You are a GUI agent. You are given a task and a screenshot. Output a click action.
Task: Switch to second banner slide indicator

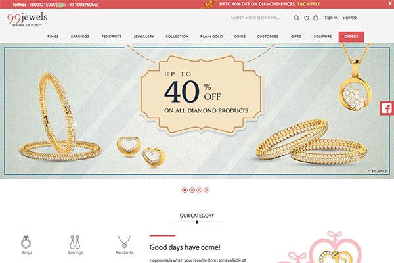click(192, 190)
